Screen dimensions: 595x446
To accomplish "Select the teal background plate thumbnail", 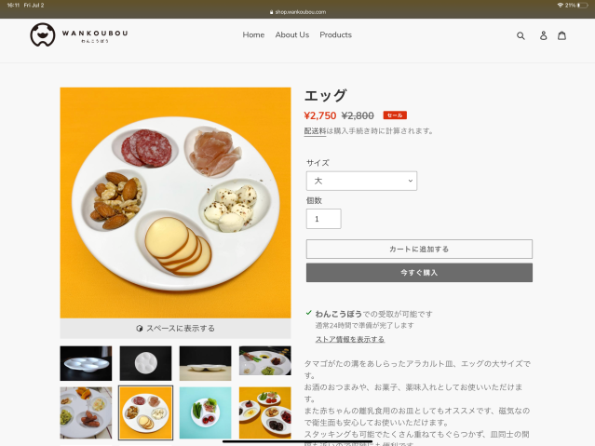I will click(x=205, y=412).
